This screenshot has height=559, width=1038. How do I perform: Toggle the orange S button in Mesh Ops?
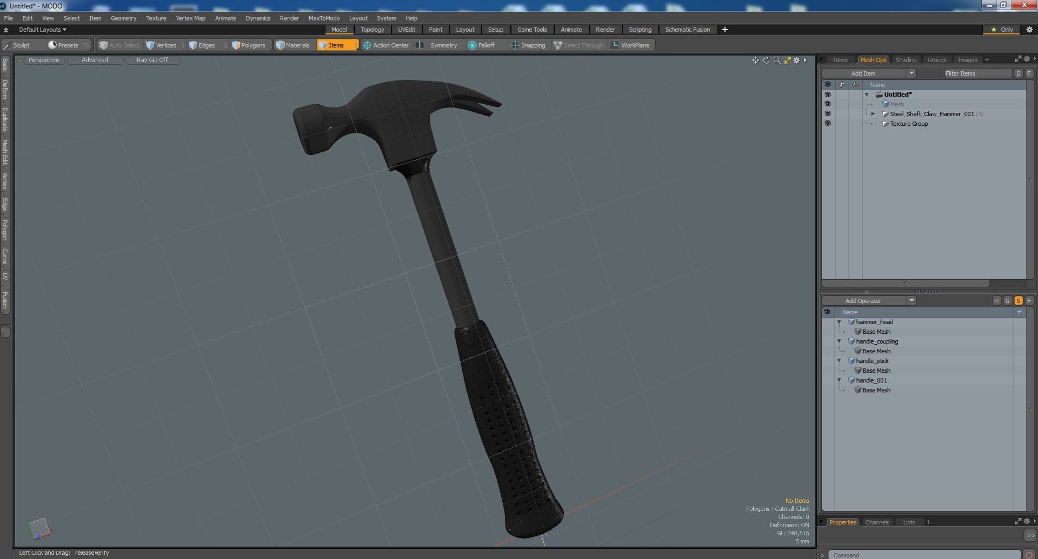(1019, 301)
